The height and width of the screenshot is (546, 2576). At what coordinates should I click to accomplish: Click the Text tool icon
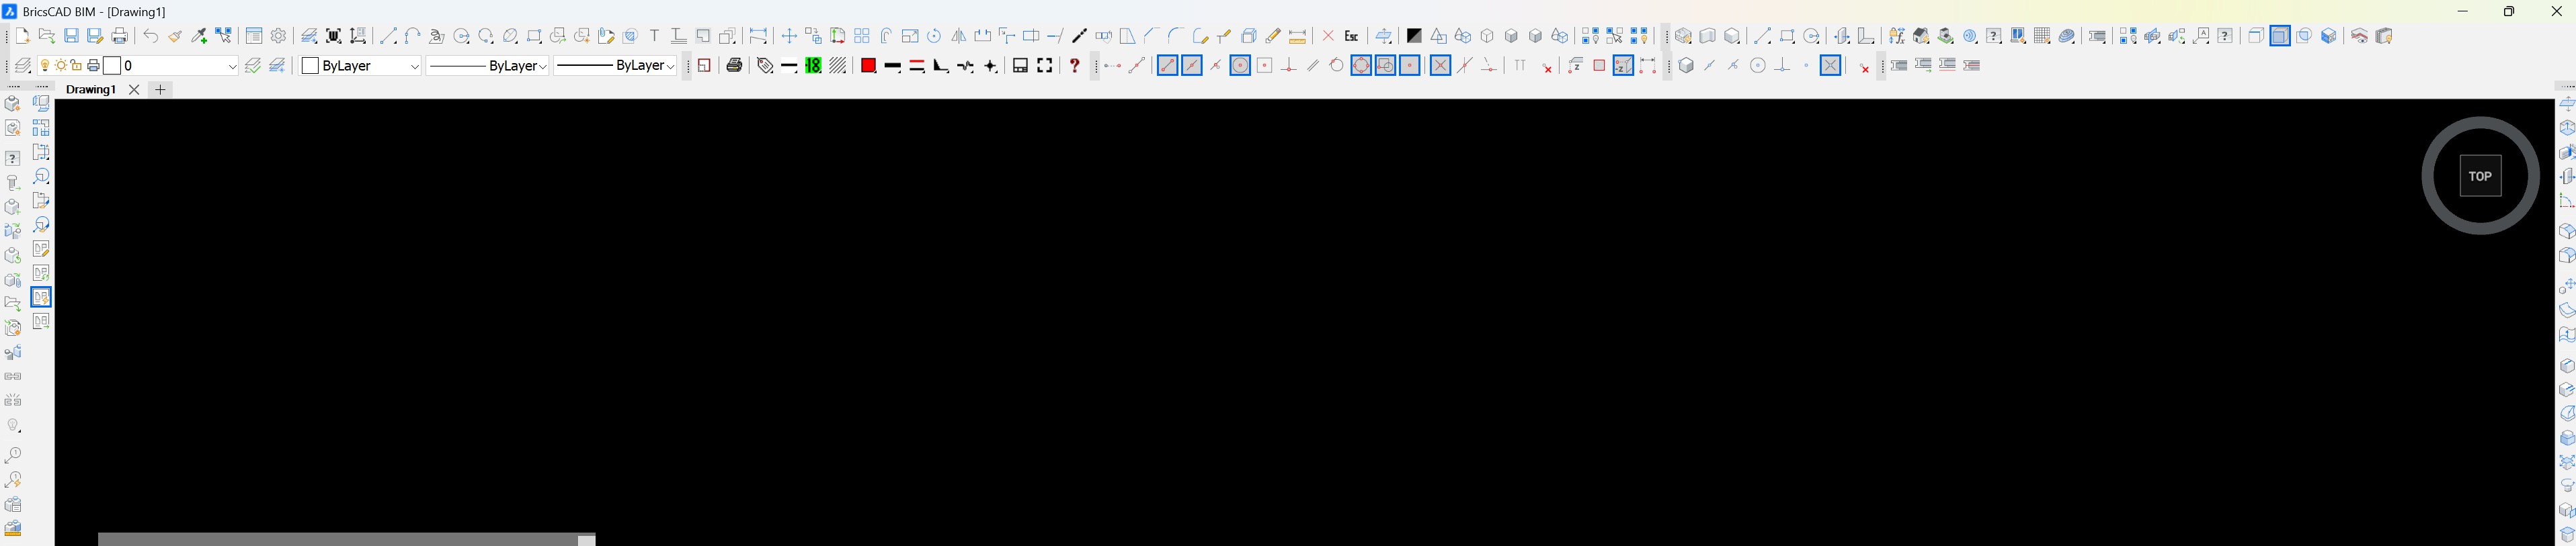click(x=655, y=36)
